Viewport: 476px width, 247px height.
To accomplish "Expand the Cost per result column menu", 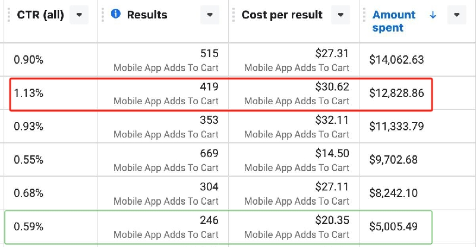I will [341, 15].
